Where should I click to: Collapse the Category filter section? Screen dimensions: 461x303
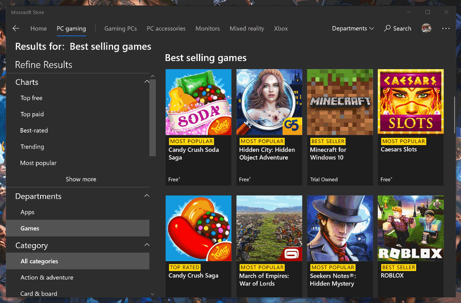click(x=147, y=245)
